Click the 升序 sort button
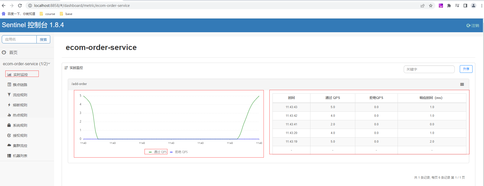 [466, 69]
